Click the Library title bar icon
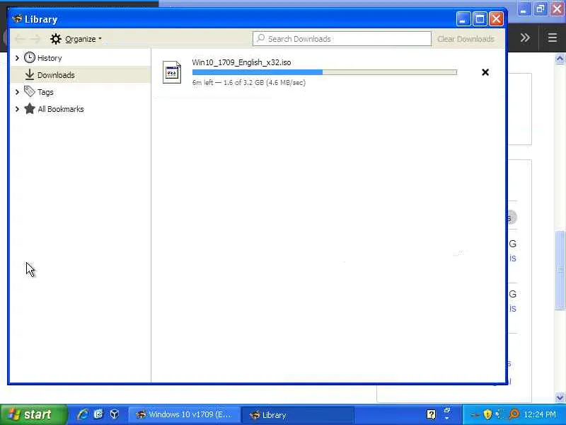This screenshot has height=425, width=566. coord(17,18)
